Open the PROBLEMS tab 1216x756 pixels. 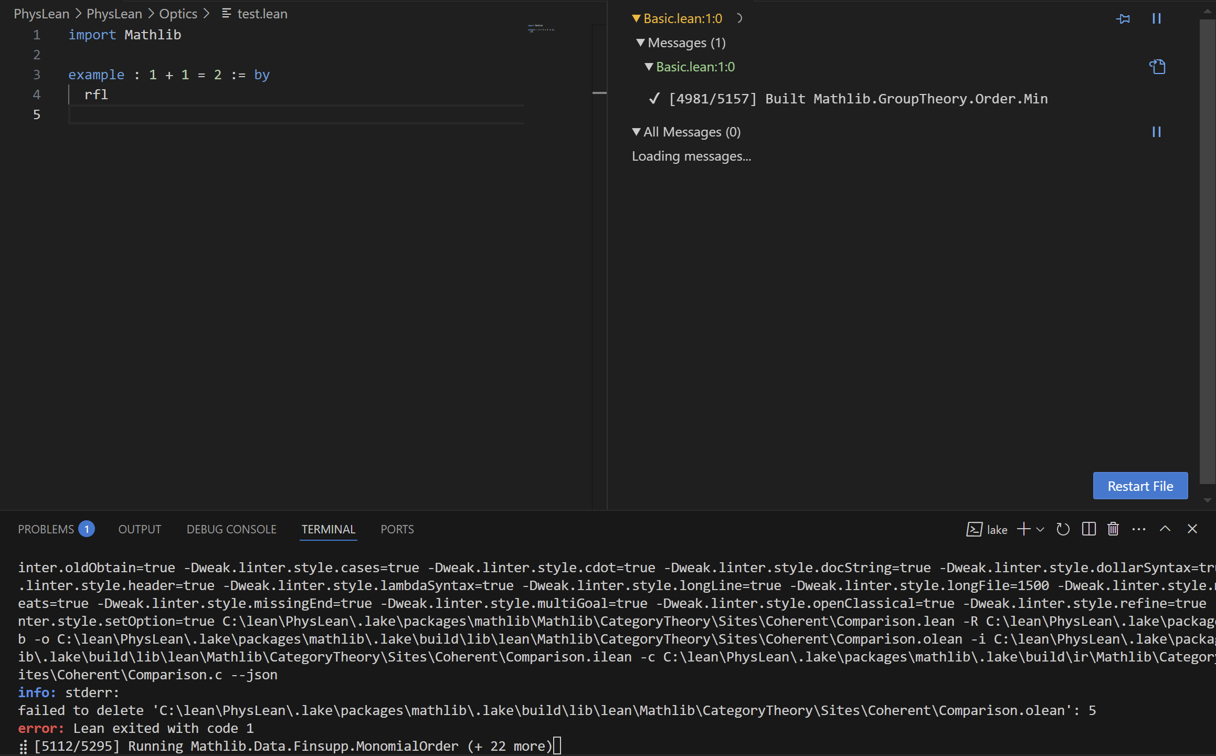46,529
